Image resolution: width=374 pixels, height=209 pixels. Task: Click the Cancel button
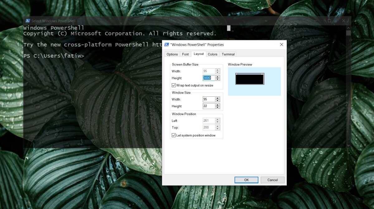(272, 180)
